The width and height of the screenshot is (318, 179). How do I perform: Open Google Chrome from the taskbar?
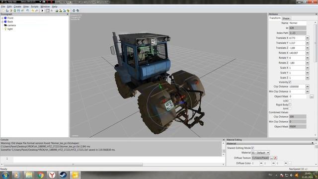coord(41,175)
